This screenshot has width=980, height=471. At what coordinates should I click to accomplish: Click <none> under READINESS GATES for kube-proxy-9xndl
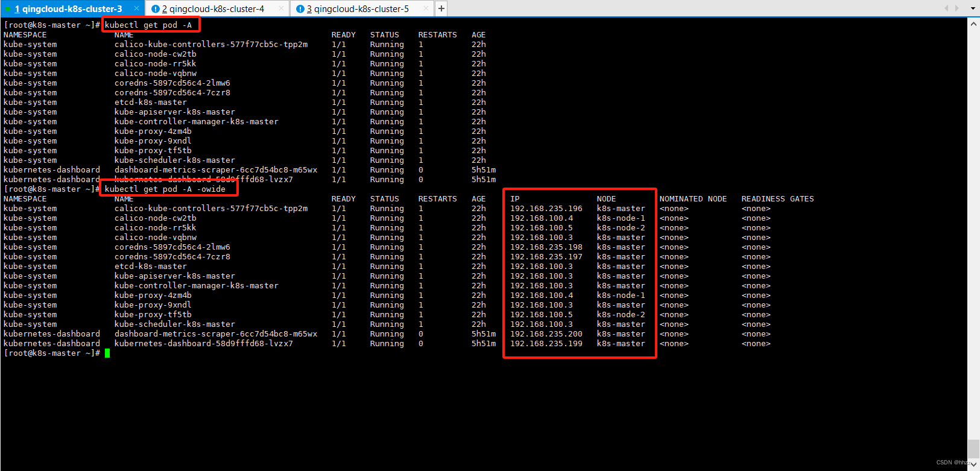(756, 305)
